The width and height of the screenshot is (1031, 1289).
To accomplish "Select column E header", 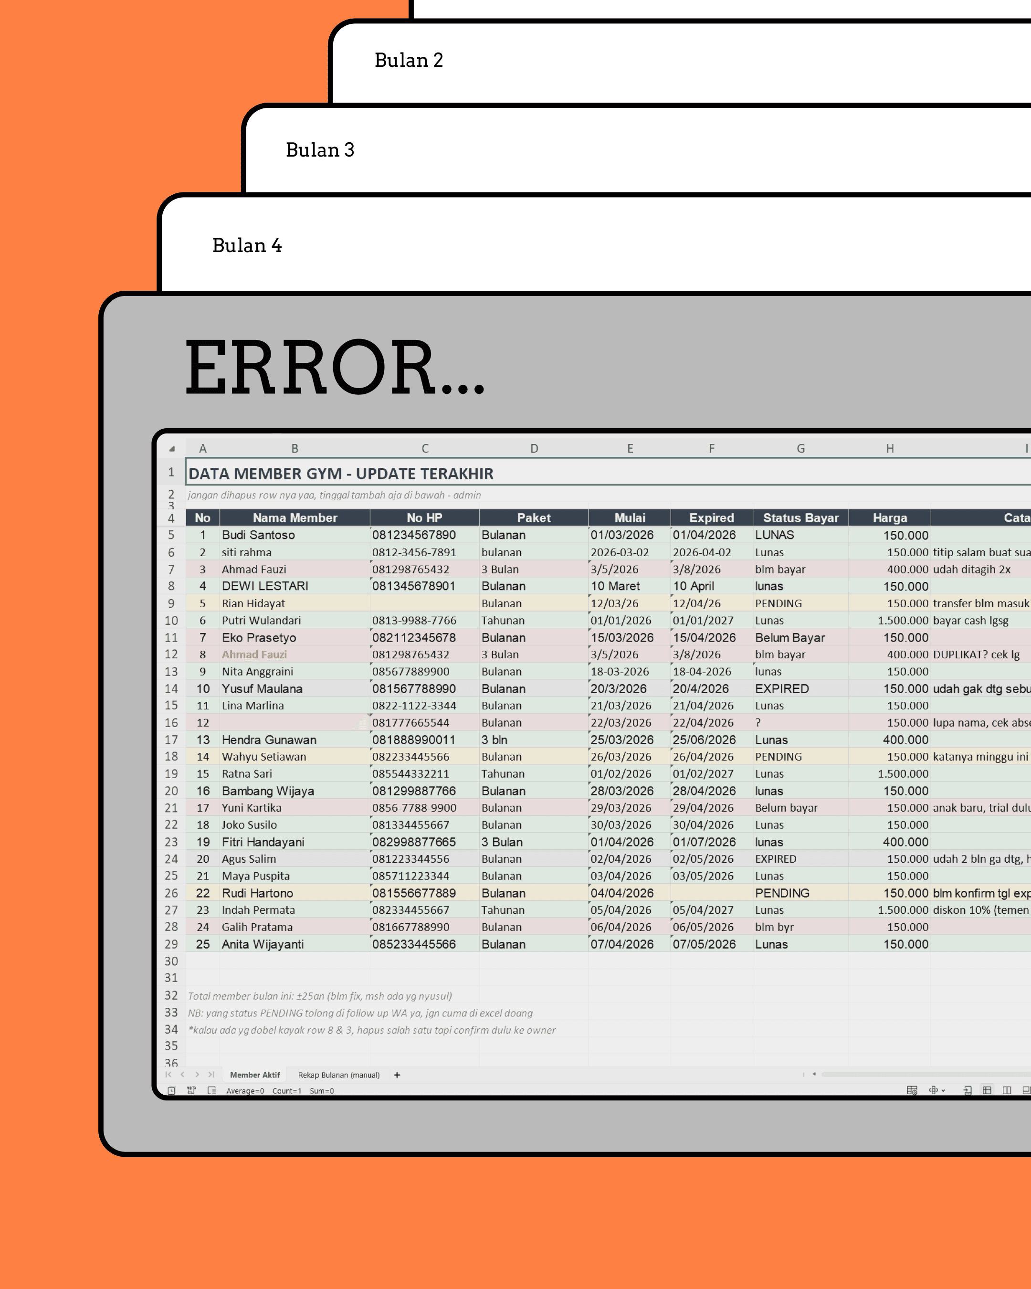I will [630, 448].
